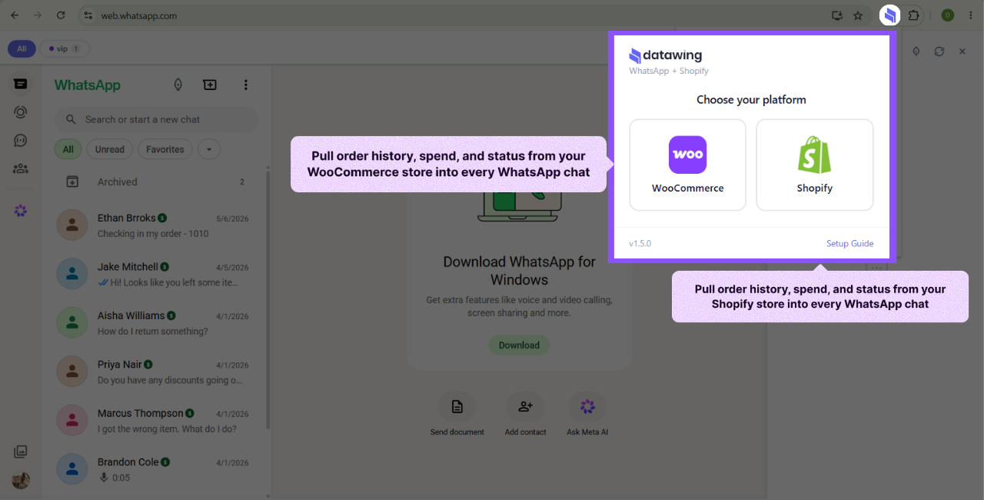Open Meta AI icon in sidebar
This screenshot has width=984, height=500.
(x=21, y=210)
